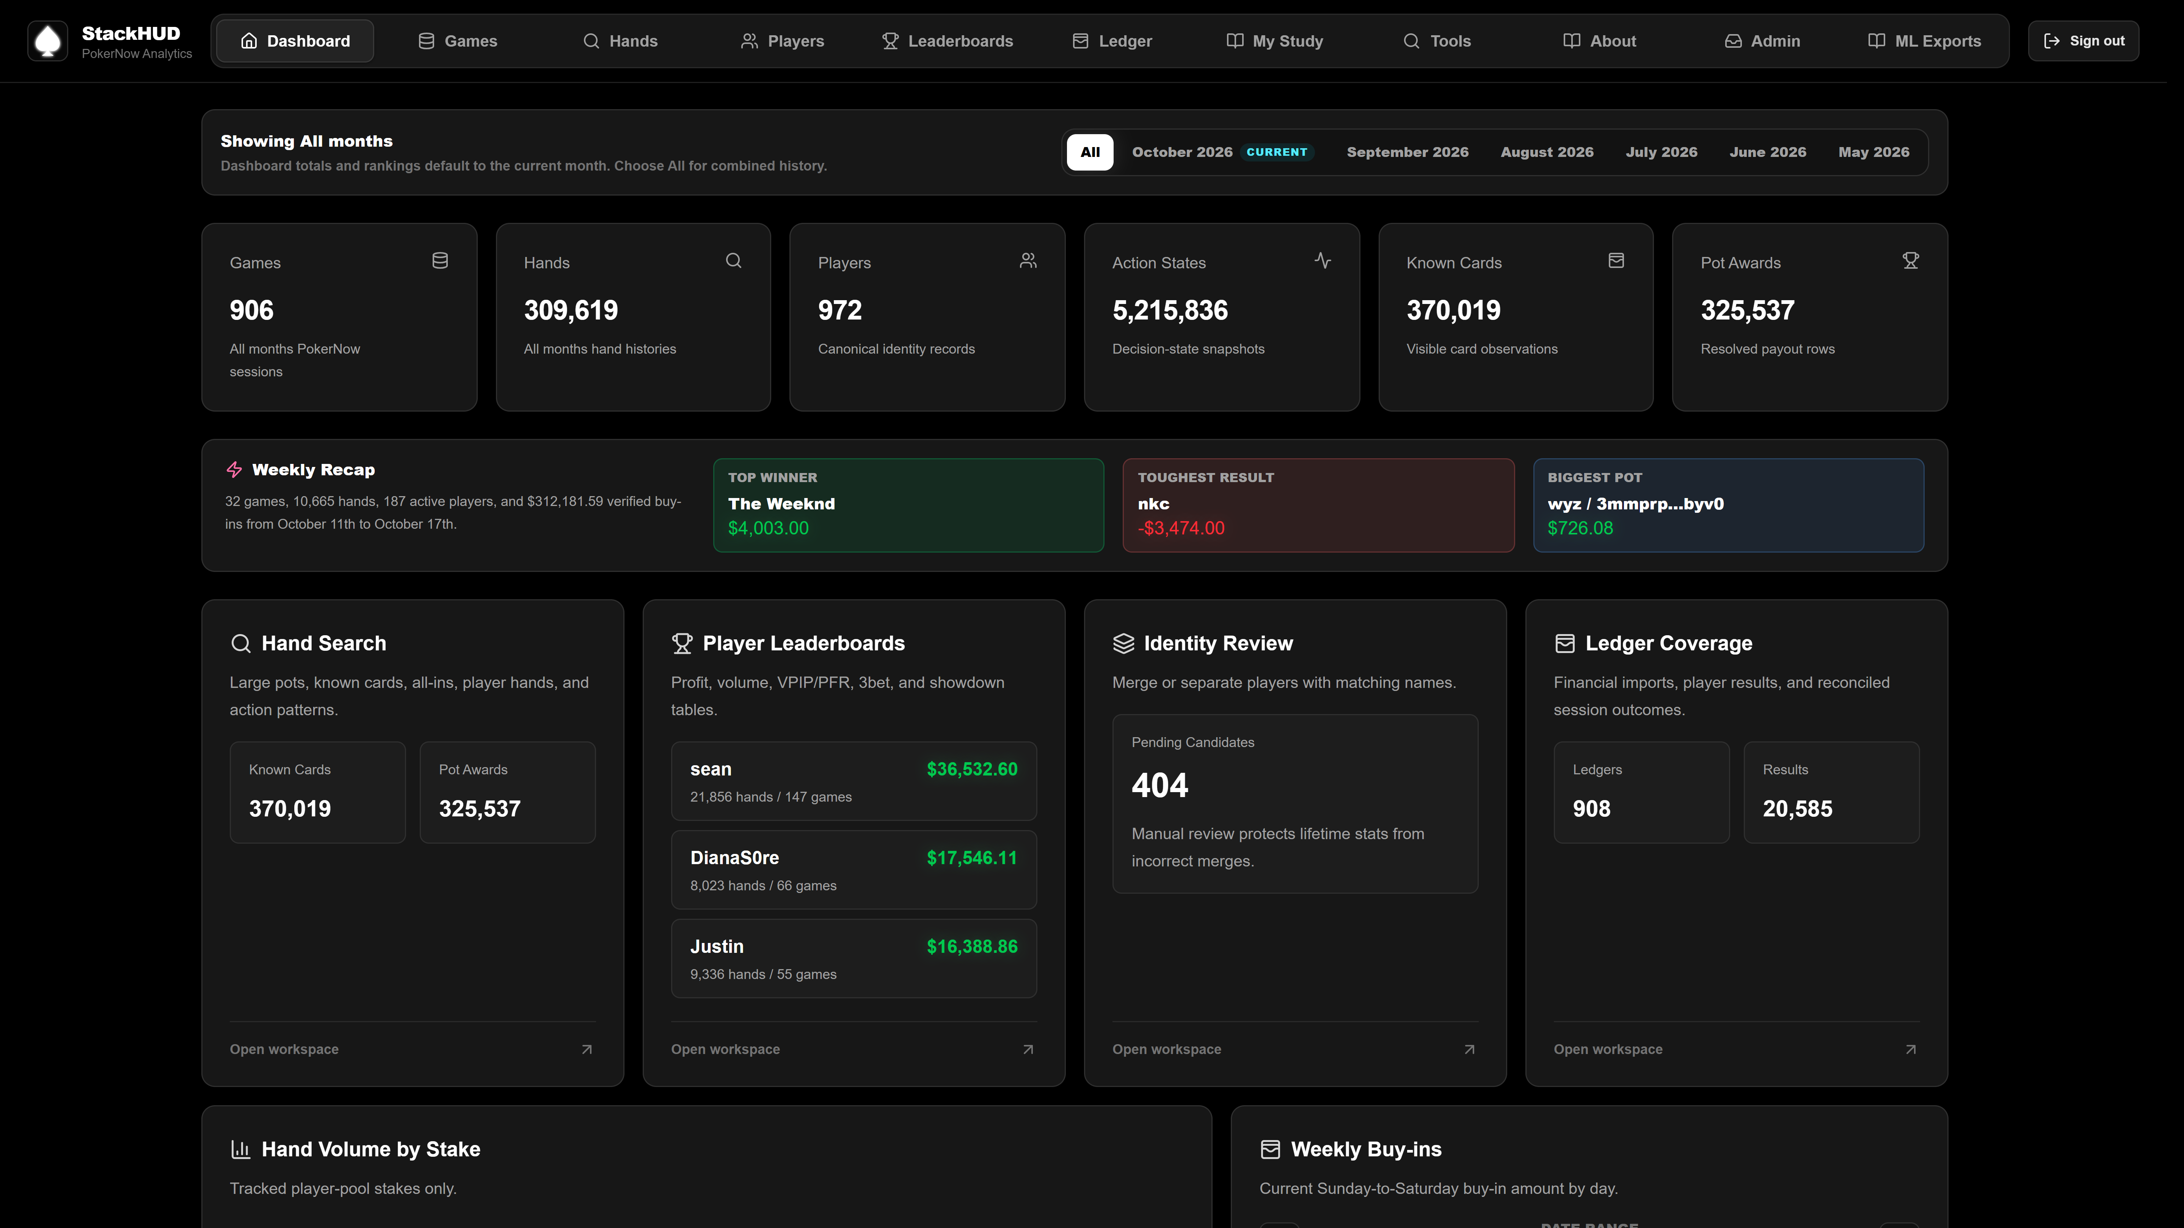Open workspace link under Player Leaderboards
Viewport: 2184px width, 1228px height.
tap(725, 1049)
